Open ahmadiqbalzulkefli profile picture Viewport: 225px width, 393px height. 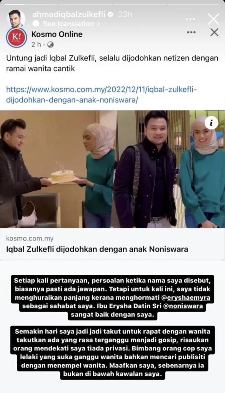tap(16, 18)
